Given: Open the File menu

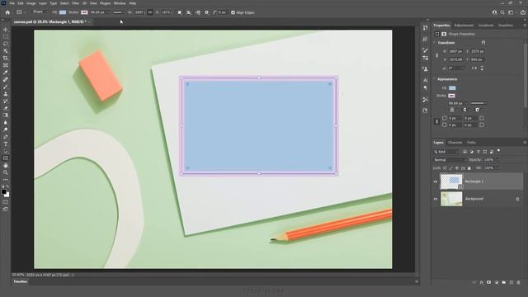Looking at the screenshot, I should (12, 3).
